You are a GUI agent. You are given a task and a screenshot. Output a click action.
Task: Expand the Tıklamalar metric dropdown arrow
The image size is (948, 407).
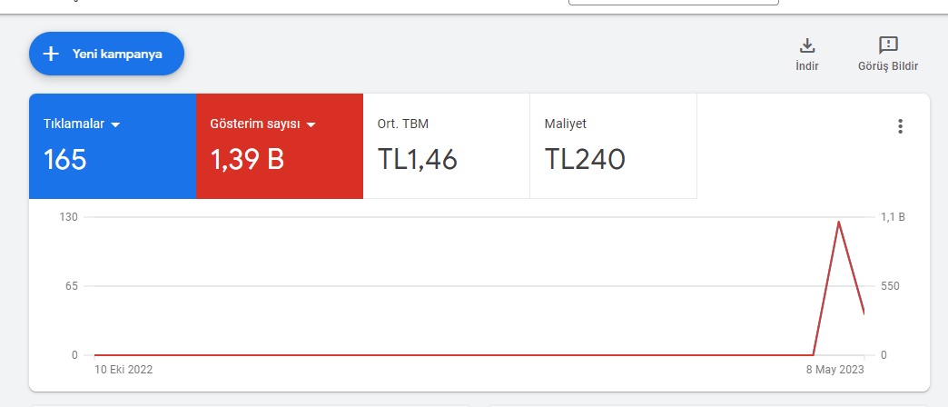115,124
